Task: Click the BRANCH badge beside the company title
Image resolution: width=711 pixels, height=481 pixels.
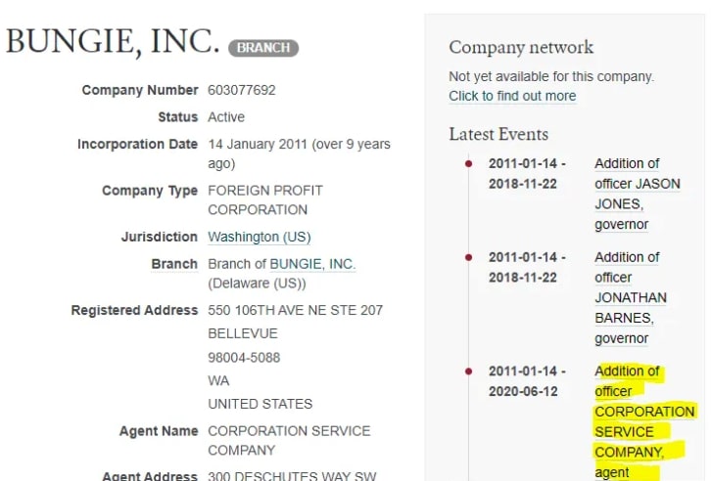Action: [x=263, y=47]
